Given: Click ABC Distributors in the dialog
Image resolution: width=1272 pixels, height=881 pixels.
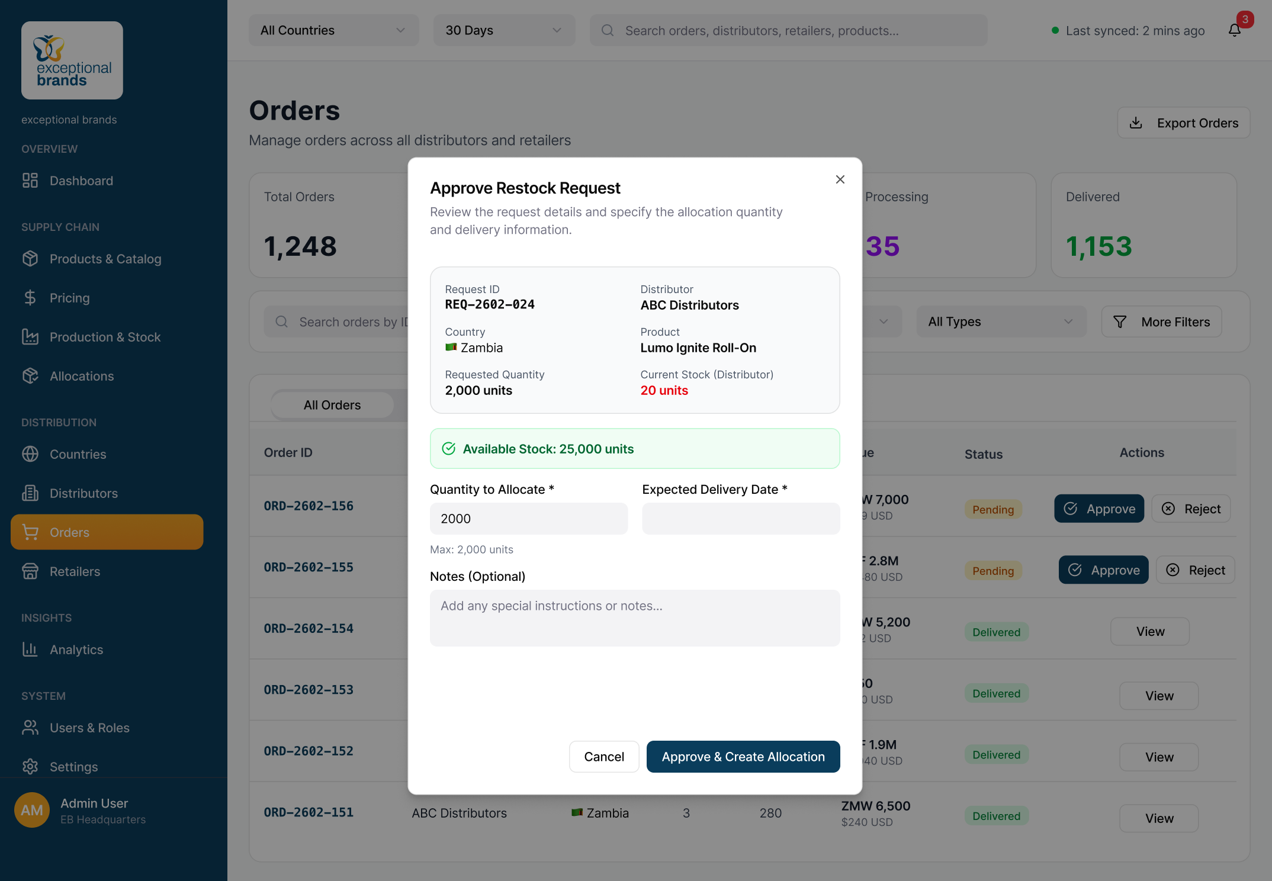Looking at the screenshot, I should tap(689, 305).
